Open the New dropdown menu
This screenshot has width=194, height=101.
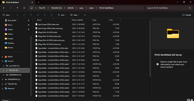tap(7, 15)
